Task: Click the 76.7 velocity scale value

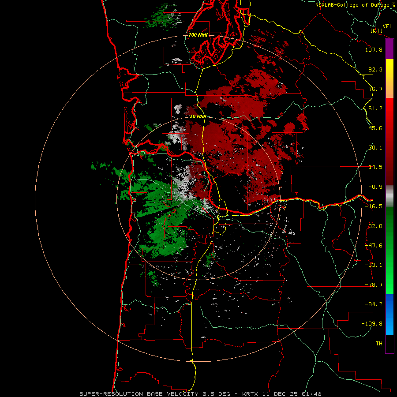Action: pyautogui.click(x=375, y=89)
